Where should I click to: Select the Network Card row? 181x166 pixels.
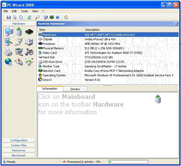click(x=108, y=71)
